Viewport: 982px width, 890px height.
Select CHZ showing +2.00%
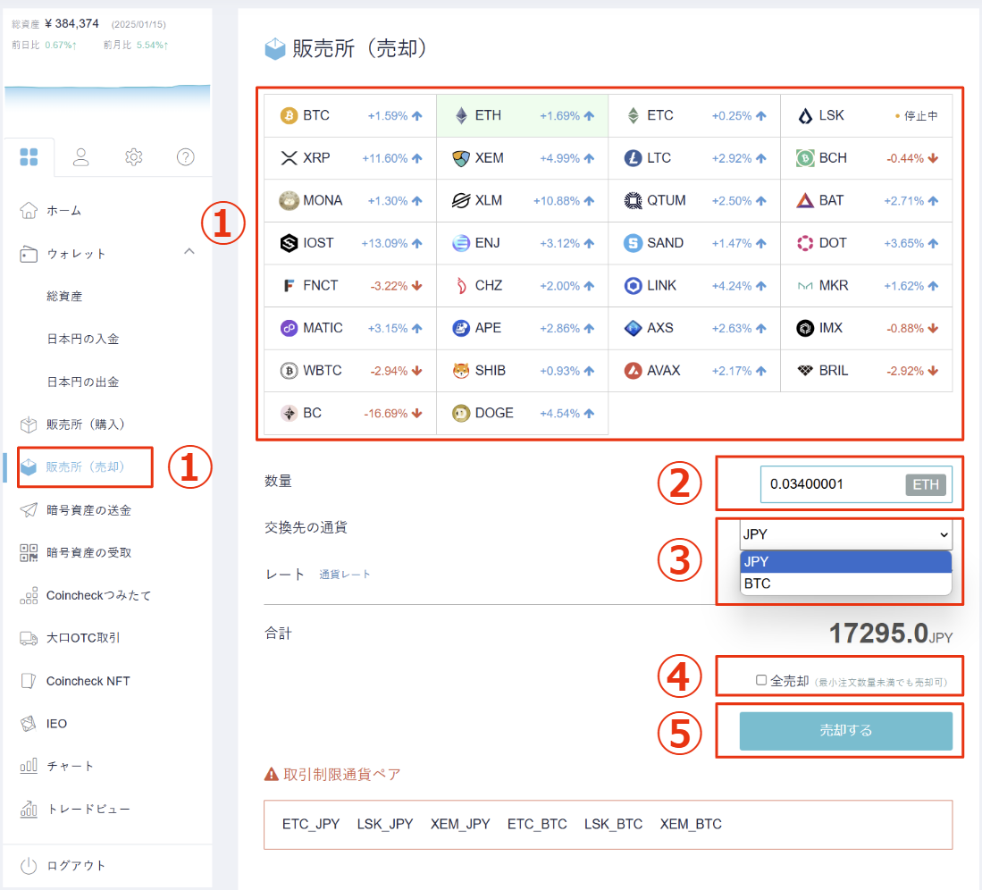pos(523,286)
